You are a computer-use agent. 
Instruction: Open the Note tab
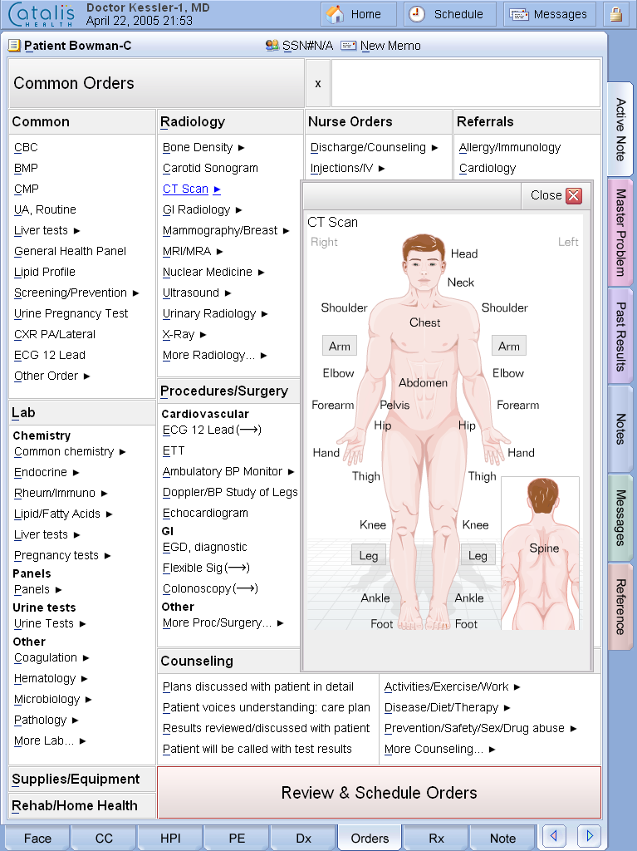coord(502,839)
